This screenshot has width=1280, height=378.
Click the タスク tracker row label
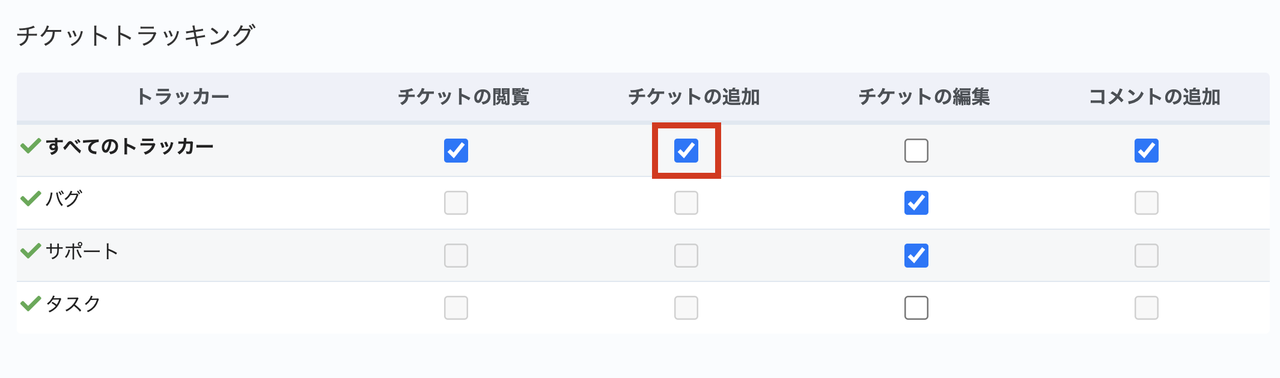pos(73,304)
